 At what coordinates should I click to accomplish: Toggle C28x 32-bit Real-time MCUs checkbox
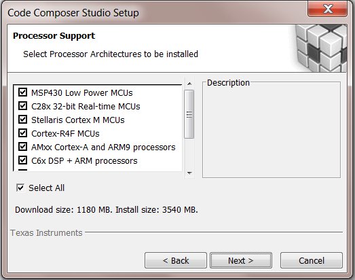[22, 106]
